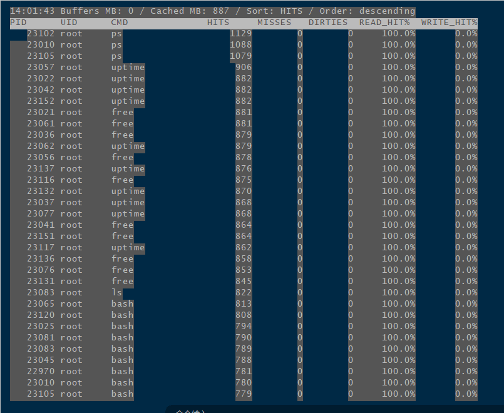Screen dimensions: 504x413
Task: Click the HITS column header
Action: pos(219,23)
